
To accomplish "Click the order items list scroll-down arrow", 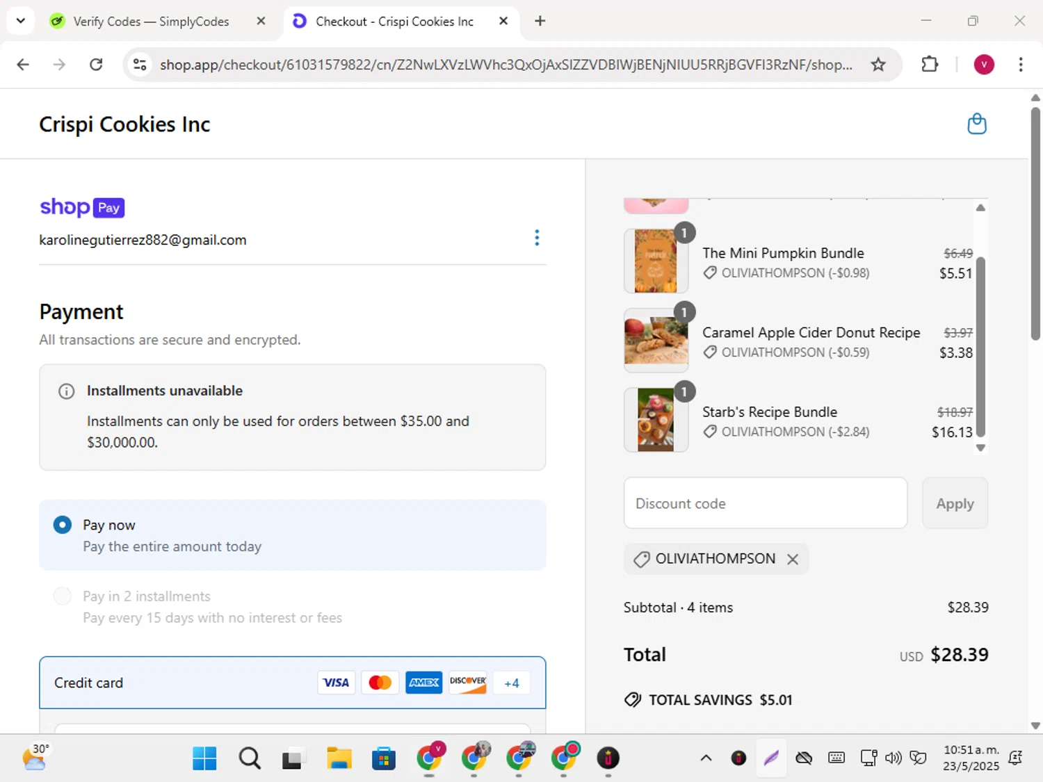I will tap(980, 448).
